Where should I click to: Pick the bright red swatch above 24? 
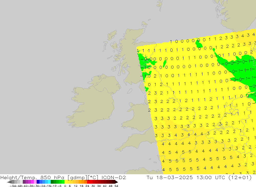click(x=89, y=182)
